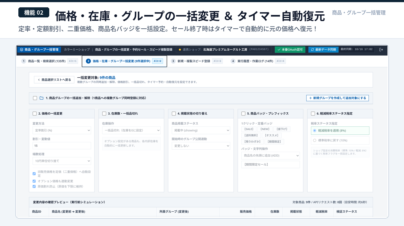
Task: Select the 軽減税率を適用 (8%) radio option
Action: [x=314, y=130]
